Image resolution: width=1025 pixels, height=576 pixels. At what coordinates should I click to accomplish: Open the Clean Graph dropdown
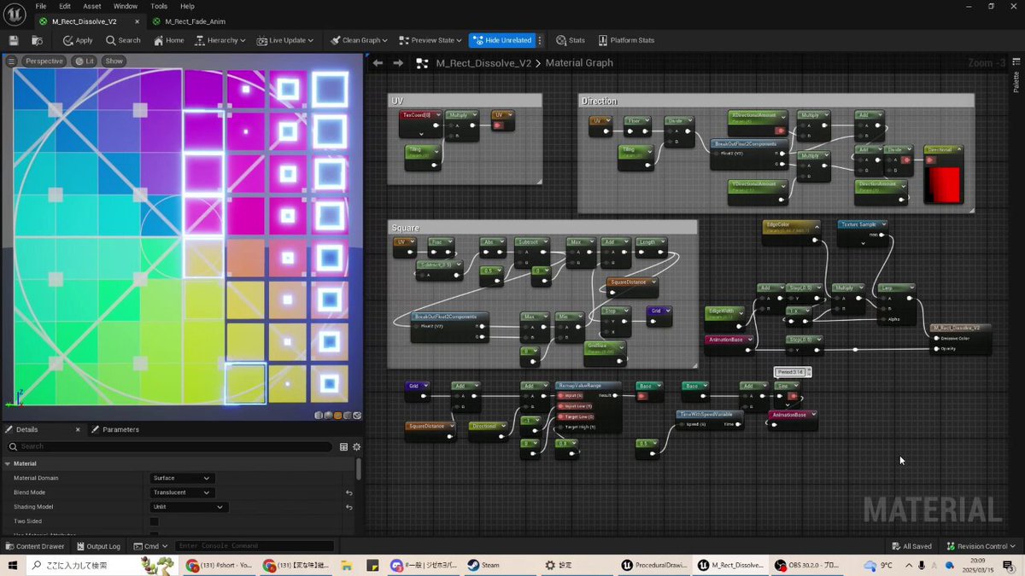(x=359, y=40)
